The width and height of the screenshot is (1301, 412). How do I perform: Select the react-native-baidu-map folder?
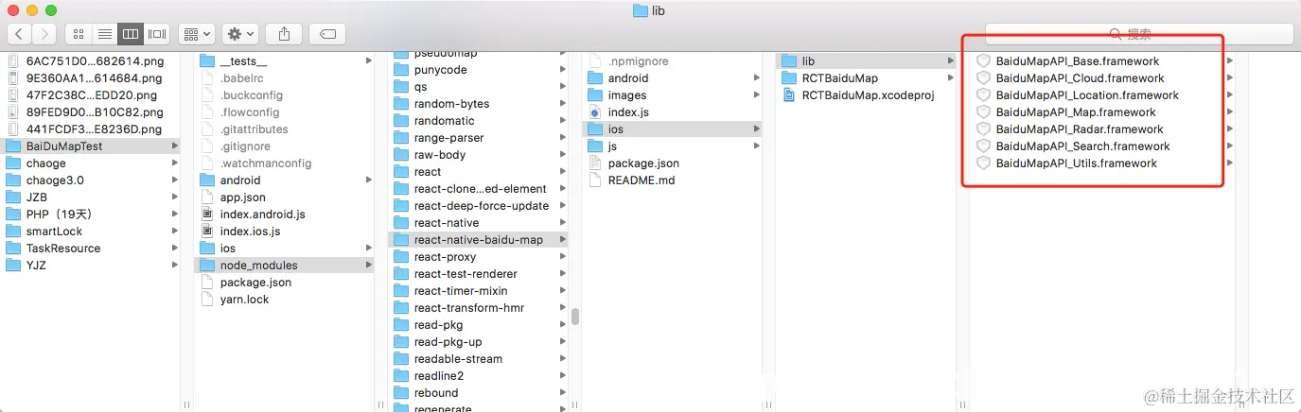(479, 240)
